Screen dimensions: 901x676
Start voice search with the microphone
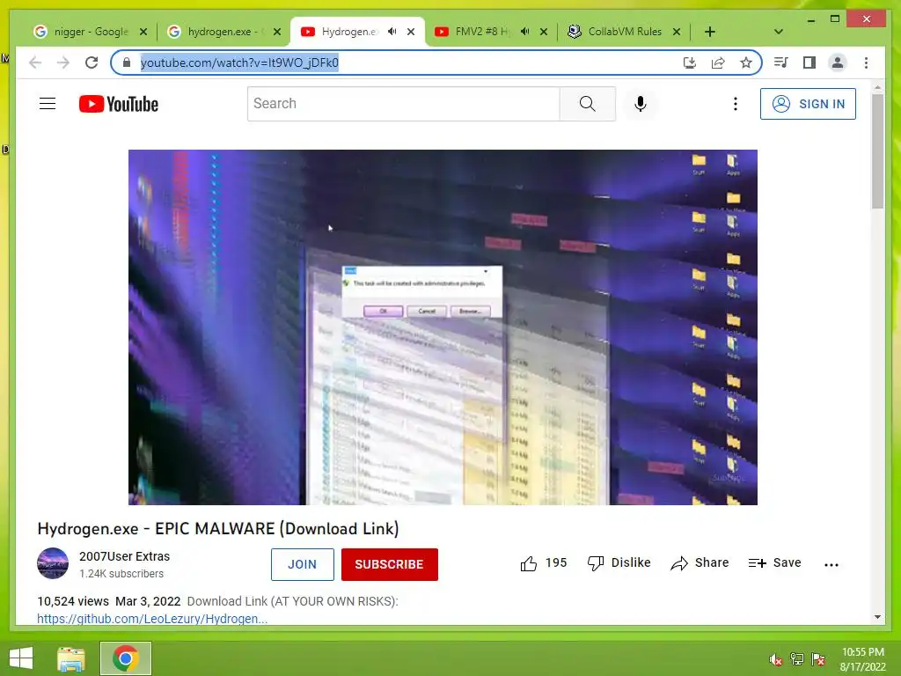641,104
